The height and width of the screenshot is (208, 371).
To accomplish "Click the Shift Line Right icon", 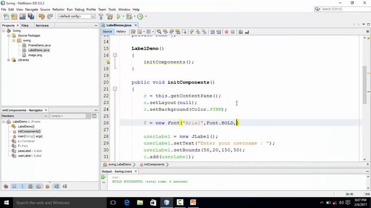I will pyautogui.click(x=219, y=32).
